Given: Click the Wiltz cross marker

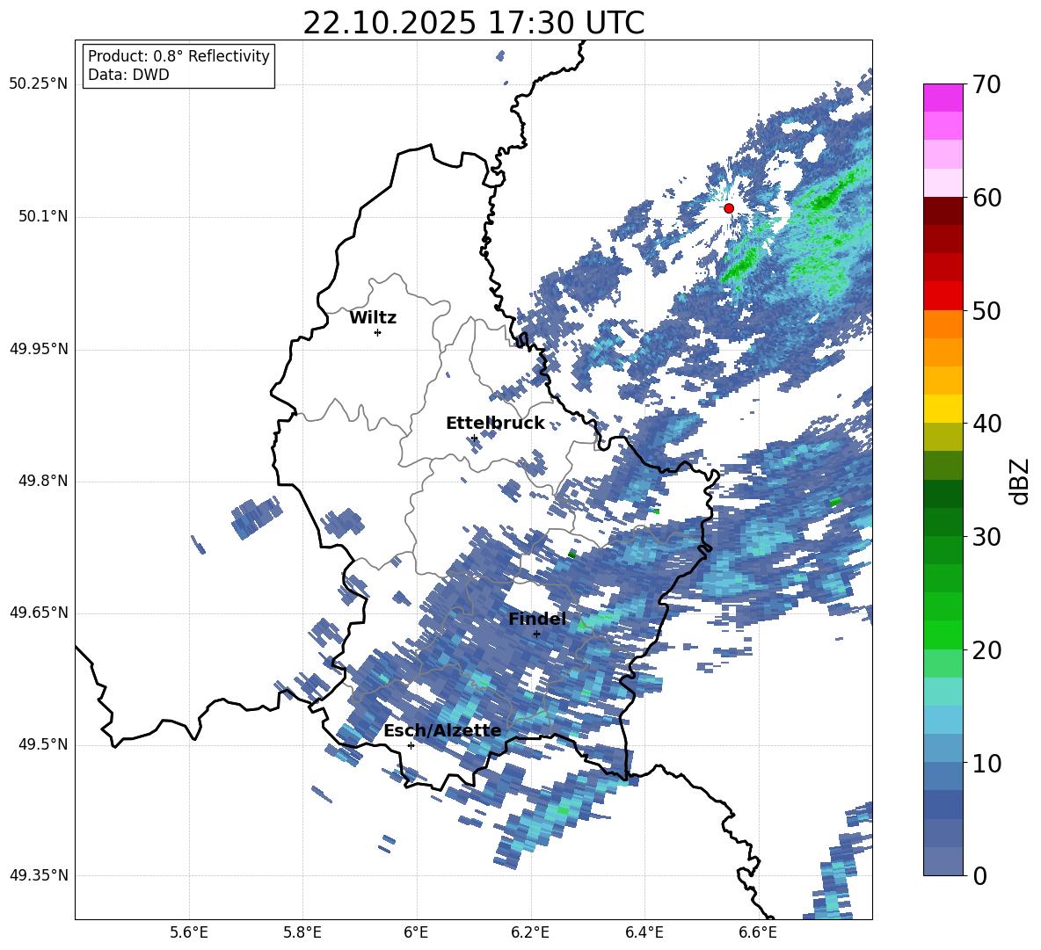Looking at the screenshot, I should [378, 332].
